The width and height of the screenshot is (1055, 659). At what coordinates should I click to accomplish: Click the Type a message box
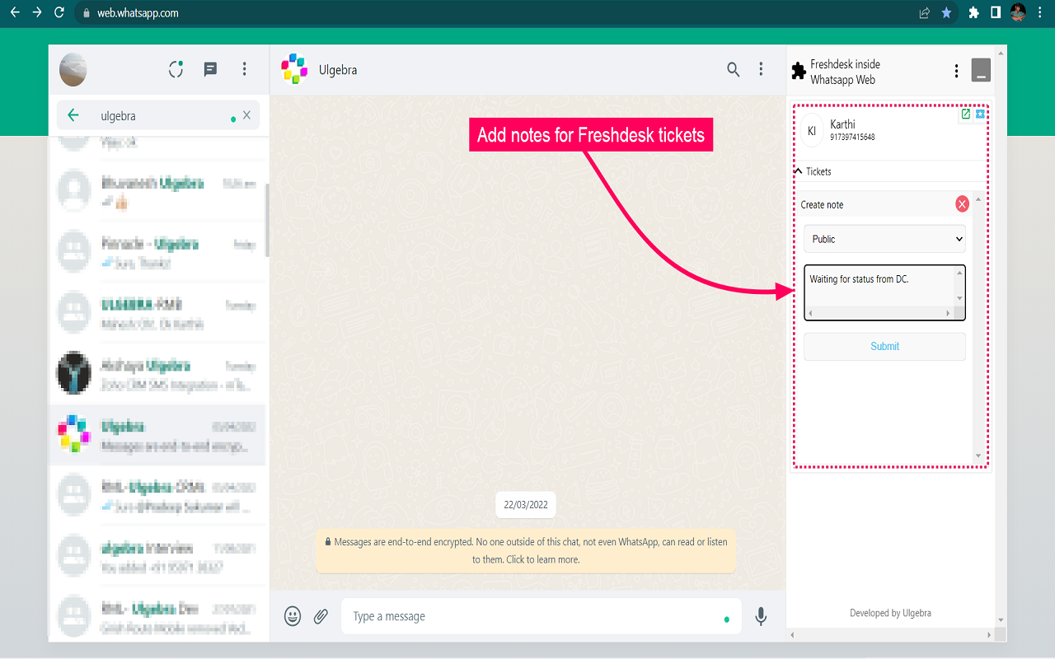(542, 616)
